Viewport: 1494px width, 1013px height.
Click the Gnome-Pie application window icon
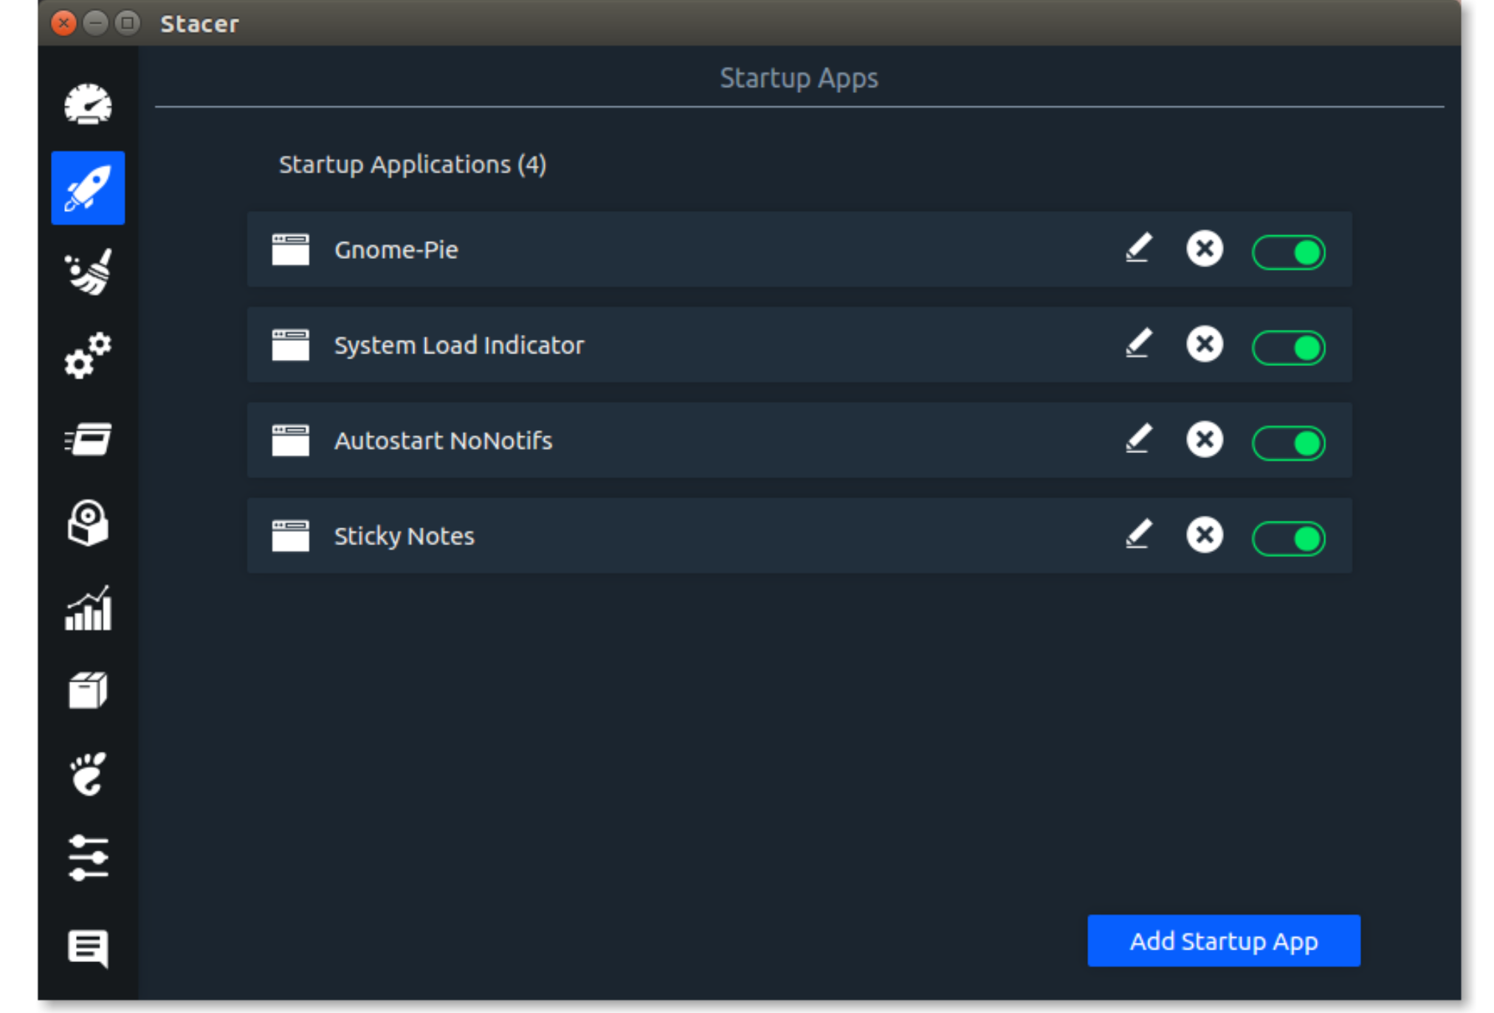[x=290, y=249]
